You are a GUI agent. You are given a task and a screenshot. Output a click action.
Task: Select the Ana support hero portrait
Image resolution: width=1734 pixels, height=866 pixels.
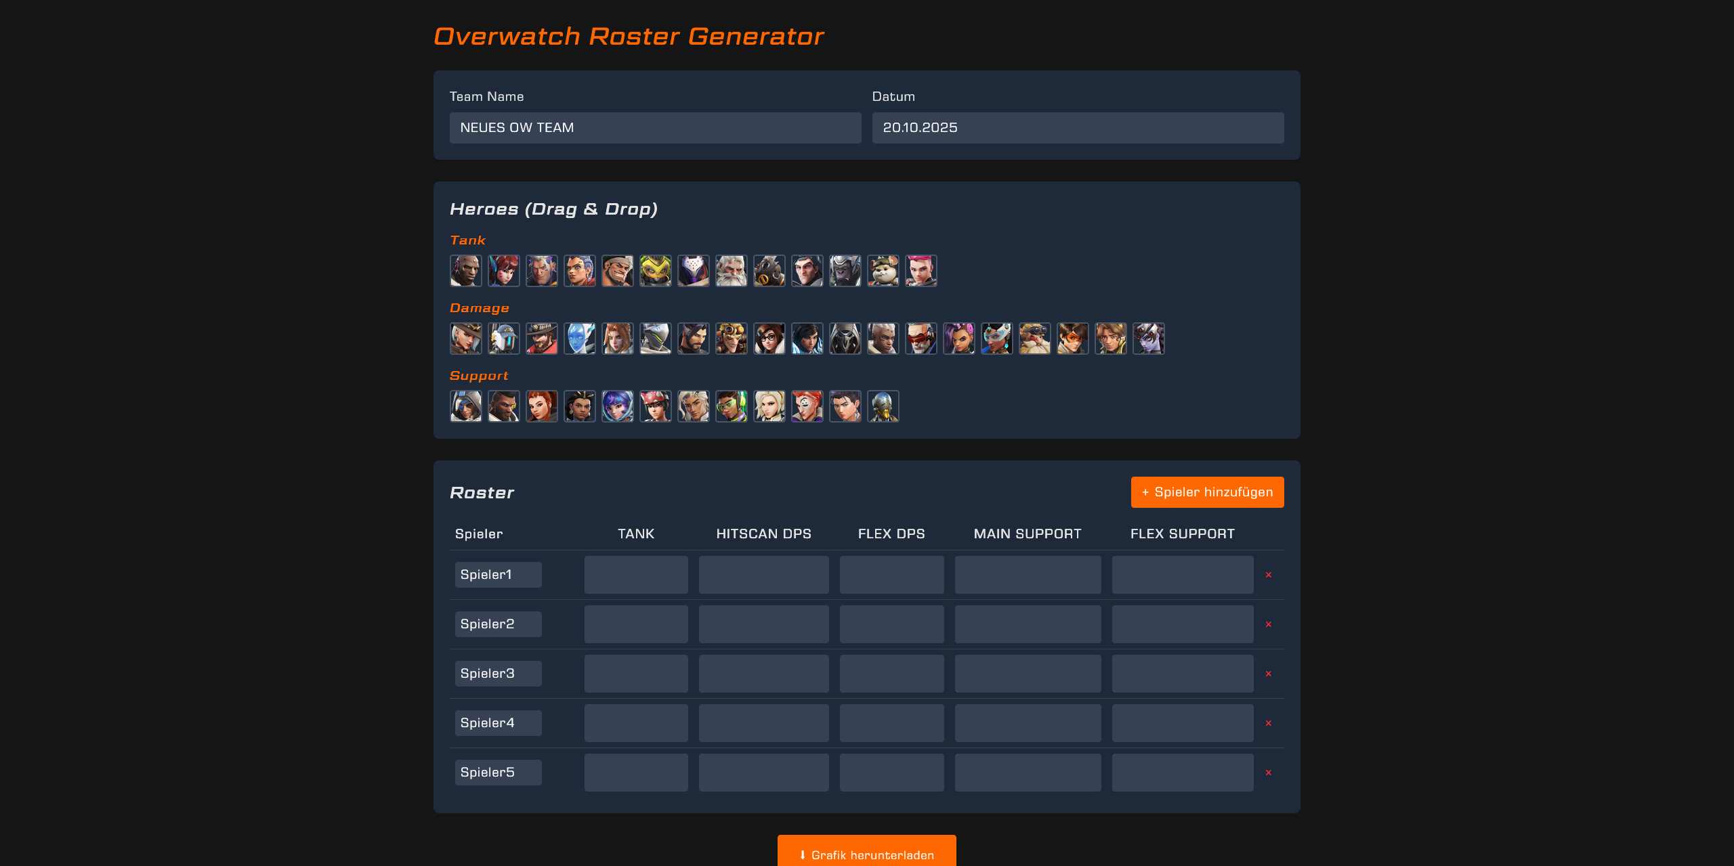(465, 406)
